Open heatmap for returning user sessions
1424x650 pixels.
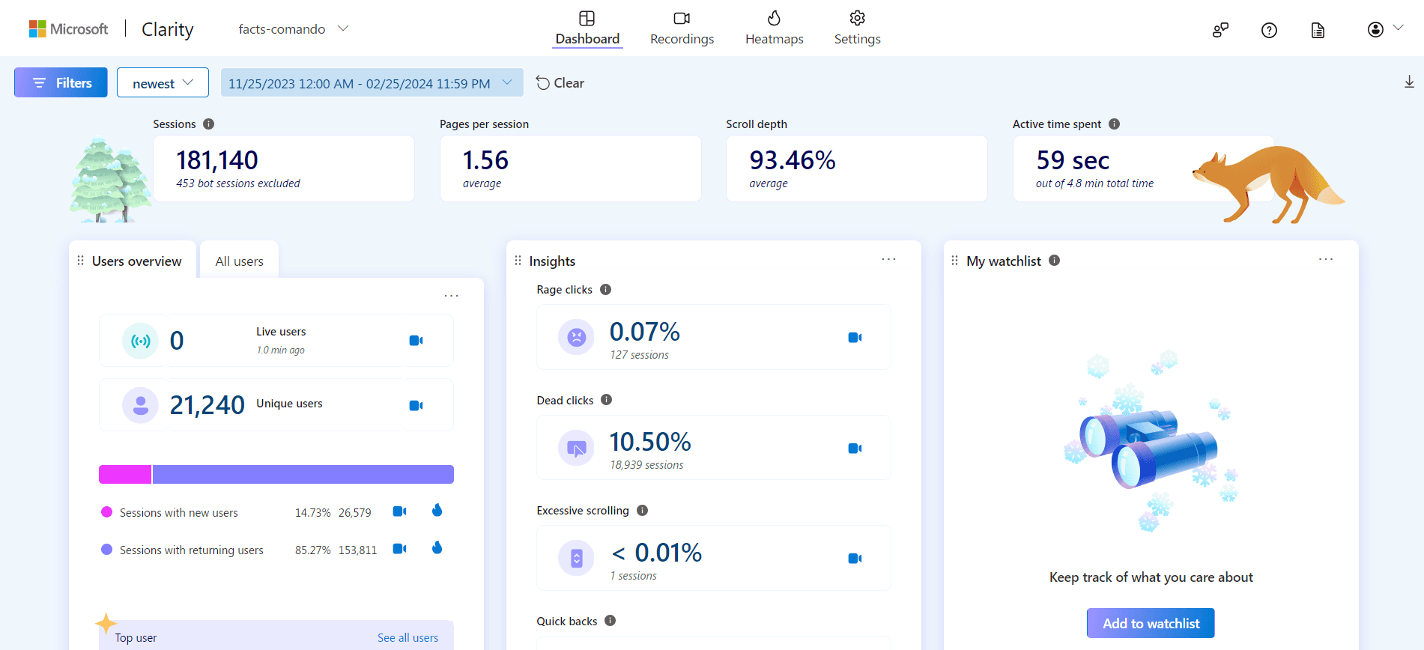pyautogui.click(x=437, y=548)
